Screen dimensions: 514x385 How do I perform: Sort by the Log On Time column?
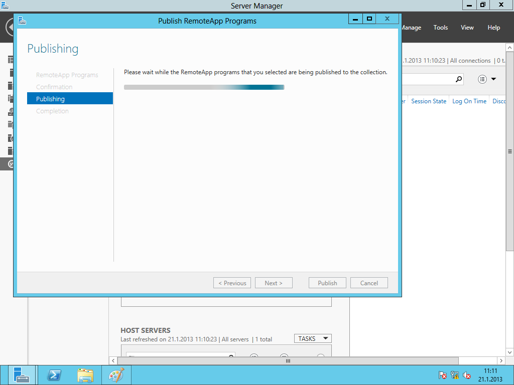[x=469, y=101]
